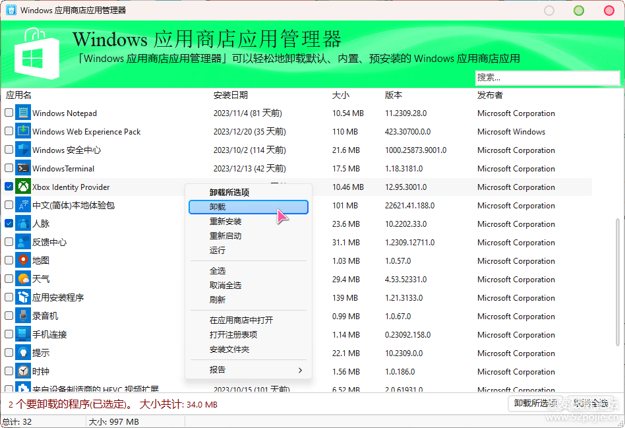Check the Windows 安全中心 checkbox
The image size is (625, 428).
tap(9, 150)
